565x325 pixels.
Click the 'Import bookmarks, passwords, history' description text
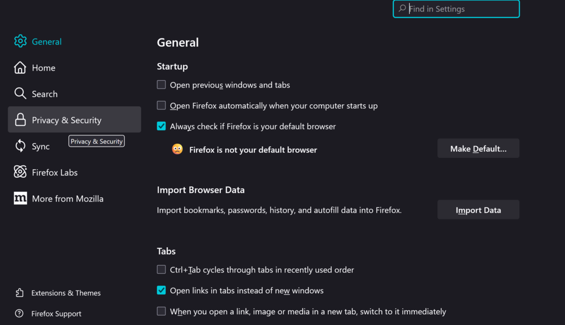tap(279, 210)
